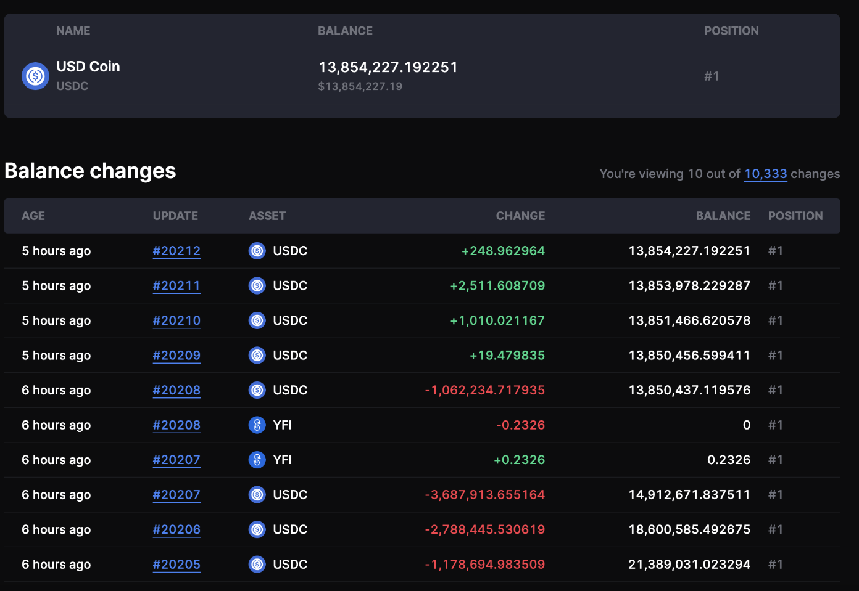The width and height of the screenshot is (859, 591).
Task: Open update #20209 link
Action: (176, 356)
